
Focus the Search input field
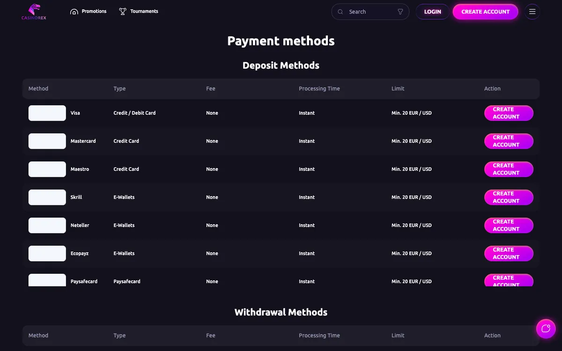point(370,12)
